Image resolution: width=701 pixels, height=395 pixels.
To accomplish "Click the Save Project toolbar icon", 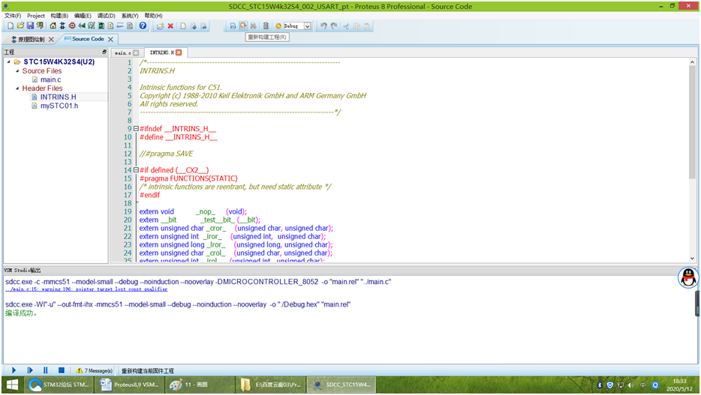I will tap(31, 26).
